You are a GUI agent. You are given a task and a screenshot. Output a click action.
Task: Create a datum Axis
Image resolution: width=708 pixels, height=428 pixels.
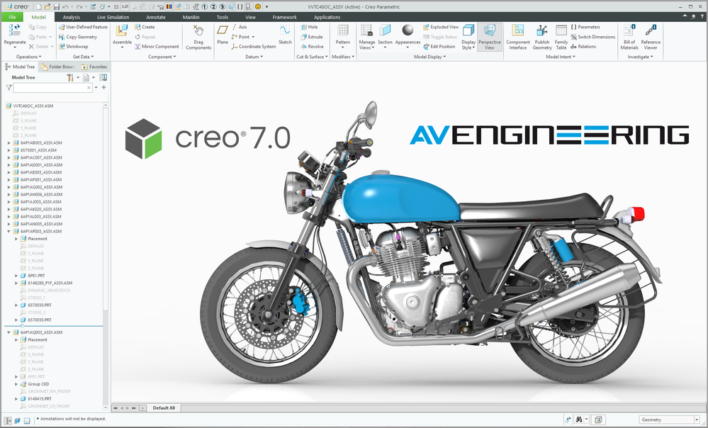click(x=240, y=27)
